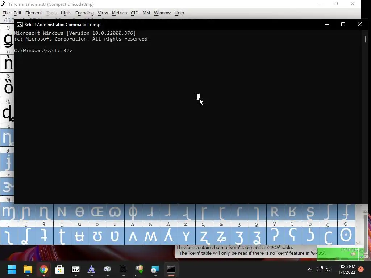Select the small capital N glyph cell
This screenshot has width=371, height=278.
click(62, 211)
